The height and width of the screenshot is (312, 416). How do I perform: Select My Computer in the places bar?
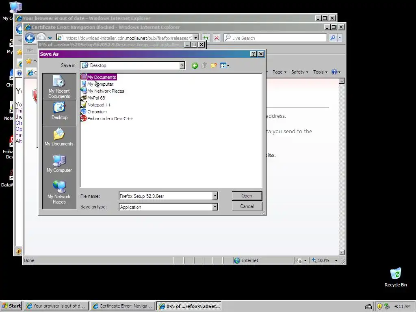click(59, 164)
